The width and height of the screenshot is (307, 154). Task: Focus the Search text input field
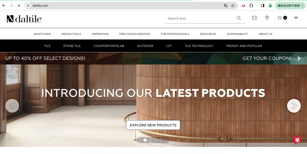tap(201, 18)
